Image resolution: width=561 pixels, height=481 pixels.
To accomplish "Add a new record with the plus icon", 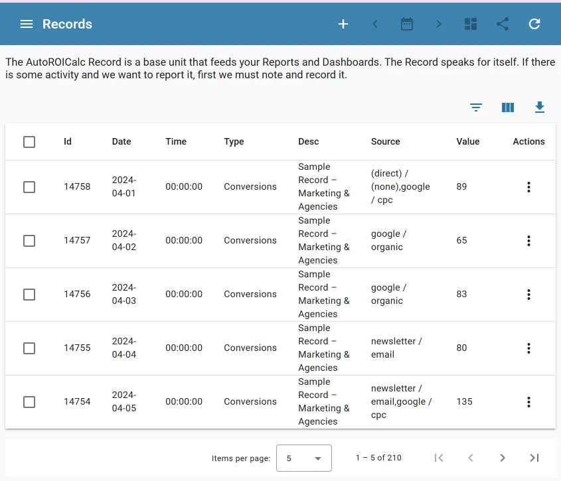I will tap(343, 24).
